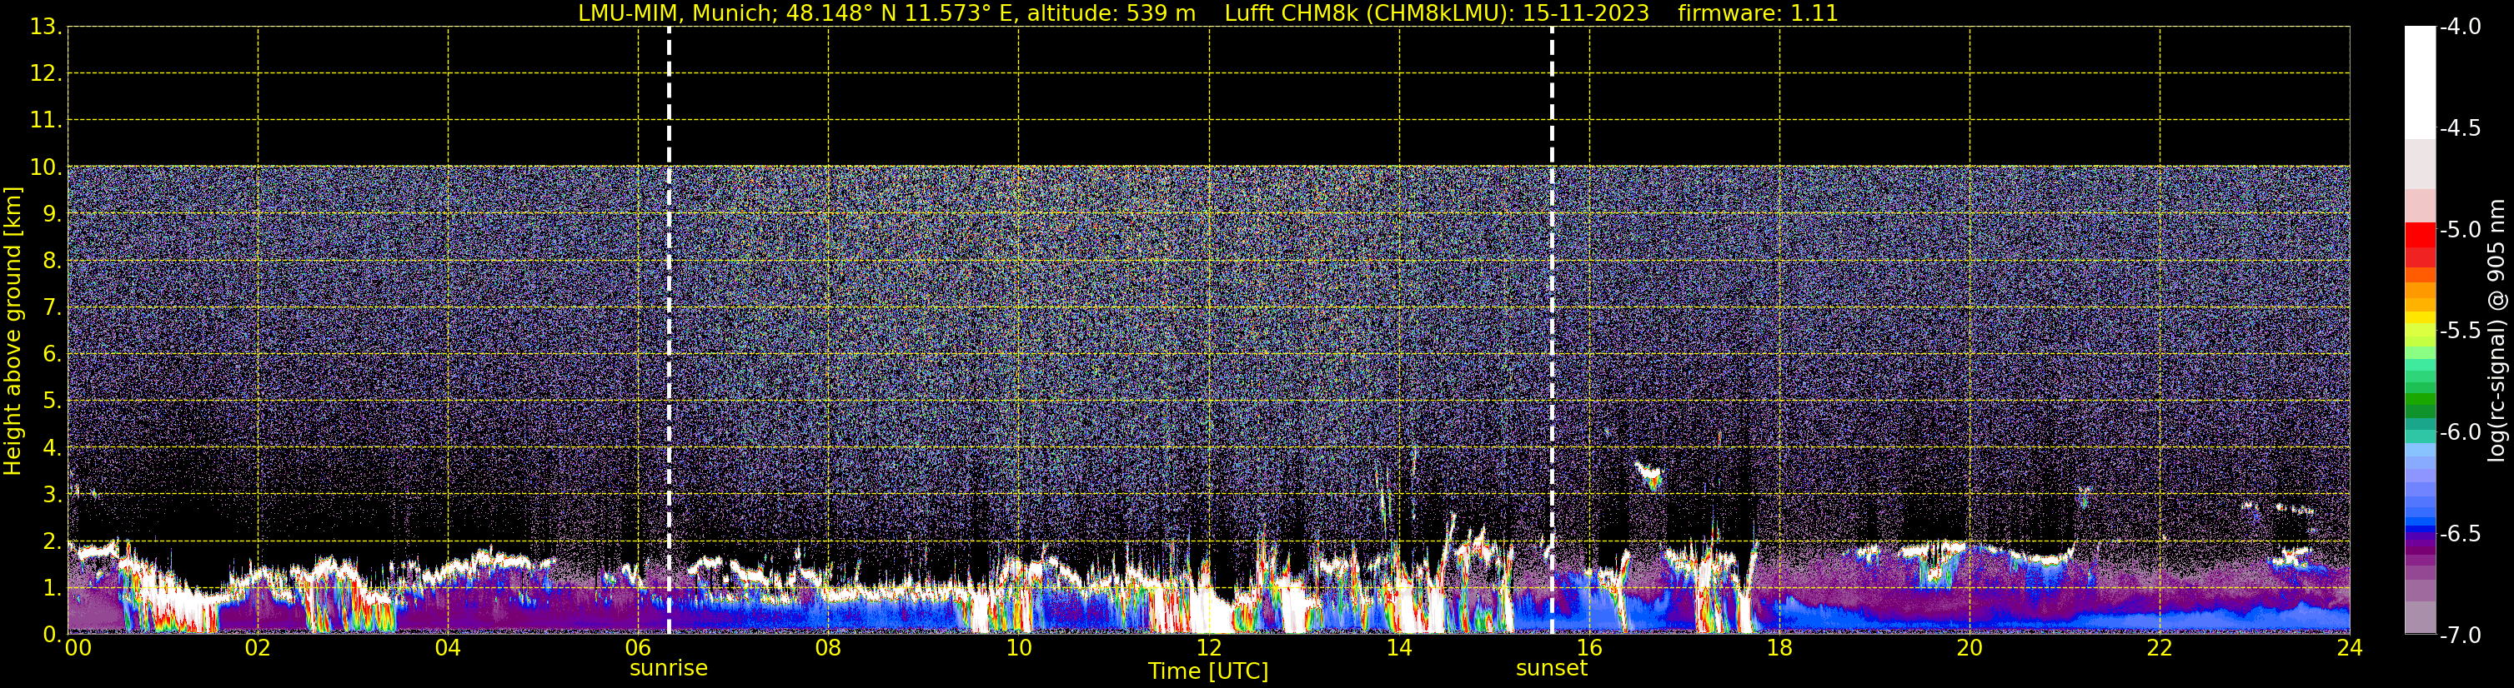Click the colorbar tick value '-6.0'
This screenshot has height=688, width=2514.
(2459, 431)
